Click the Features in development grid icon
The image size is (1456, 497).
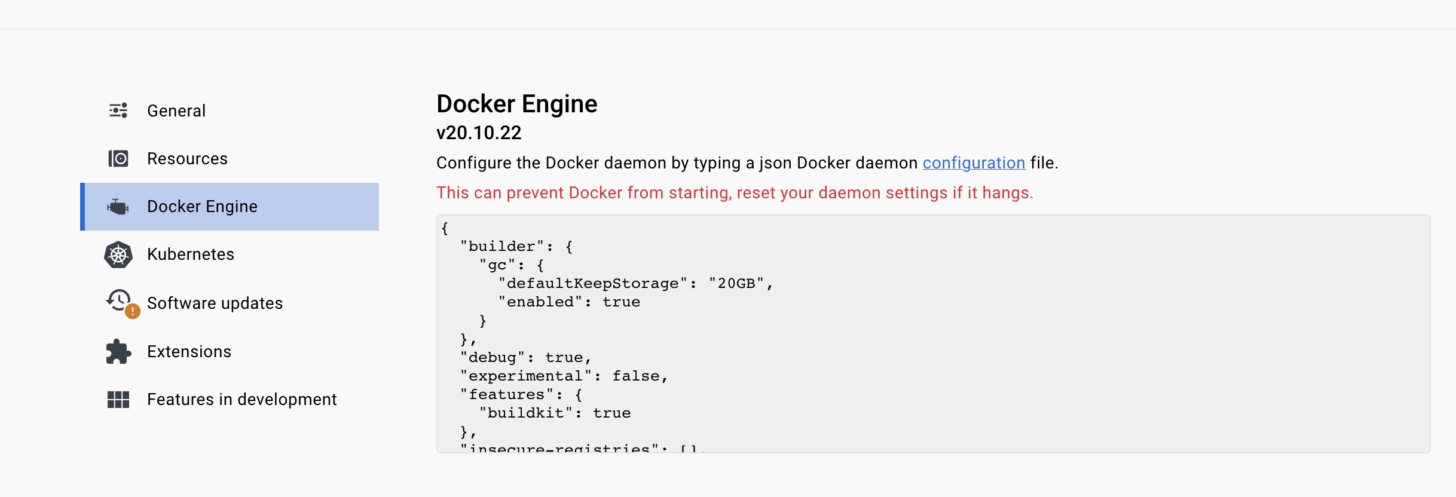pyautogui.click(x=118, y=399)
